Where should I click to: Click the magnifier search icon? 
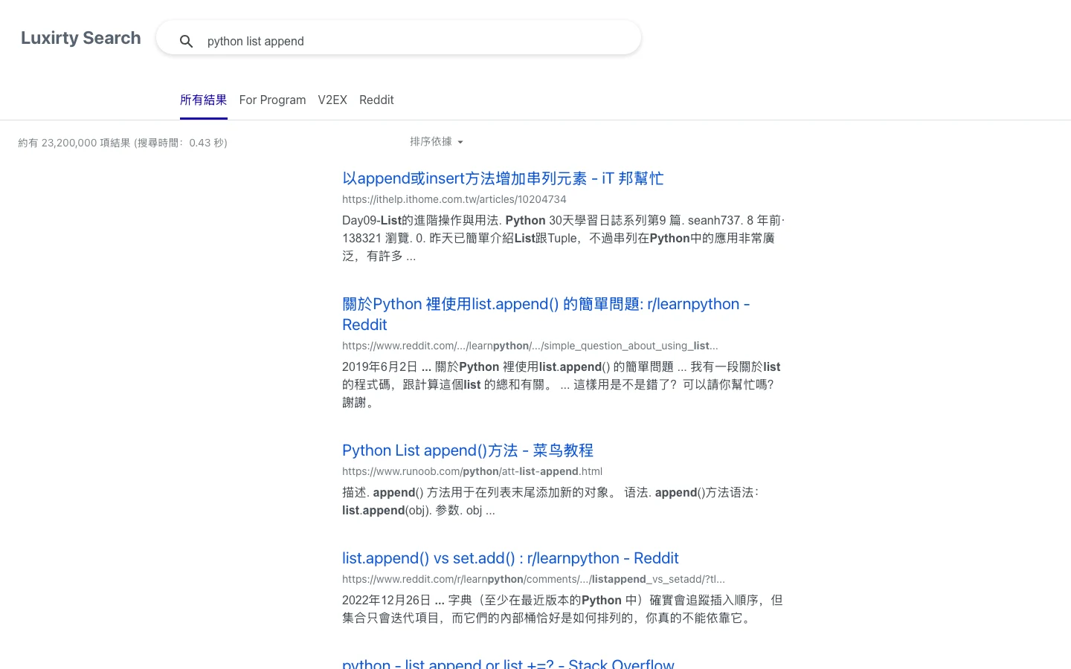point(186,42)
